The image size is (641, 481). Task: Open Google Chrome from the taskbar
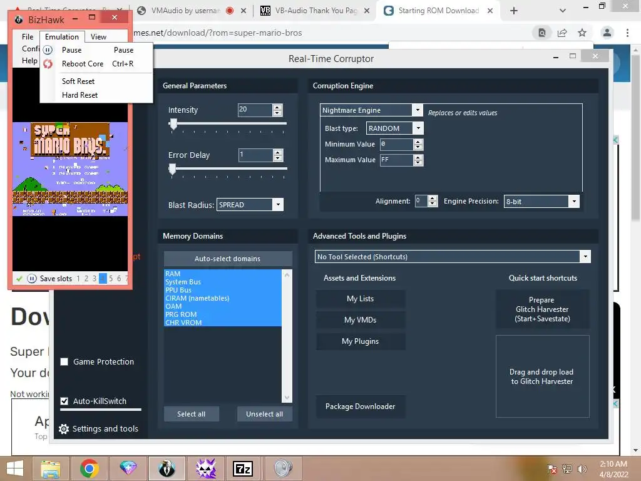coord(89,468)
